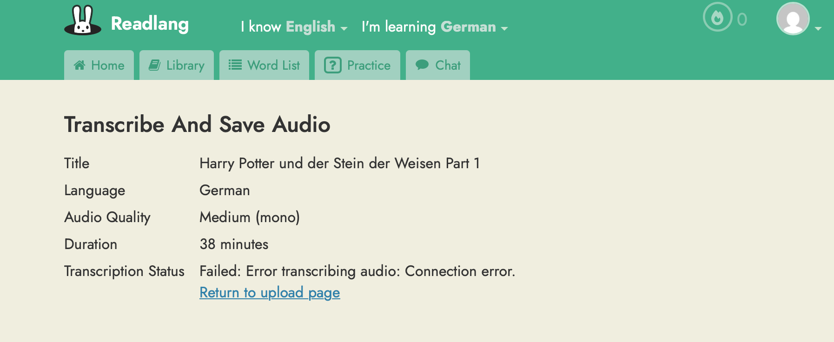Click the book icon in Library tab
Image resolution: width=834 pixels, height=342 pixels.
(154, 65)
